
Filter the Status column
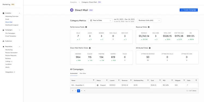click(x=107, y=81)
